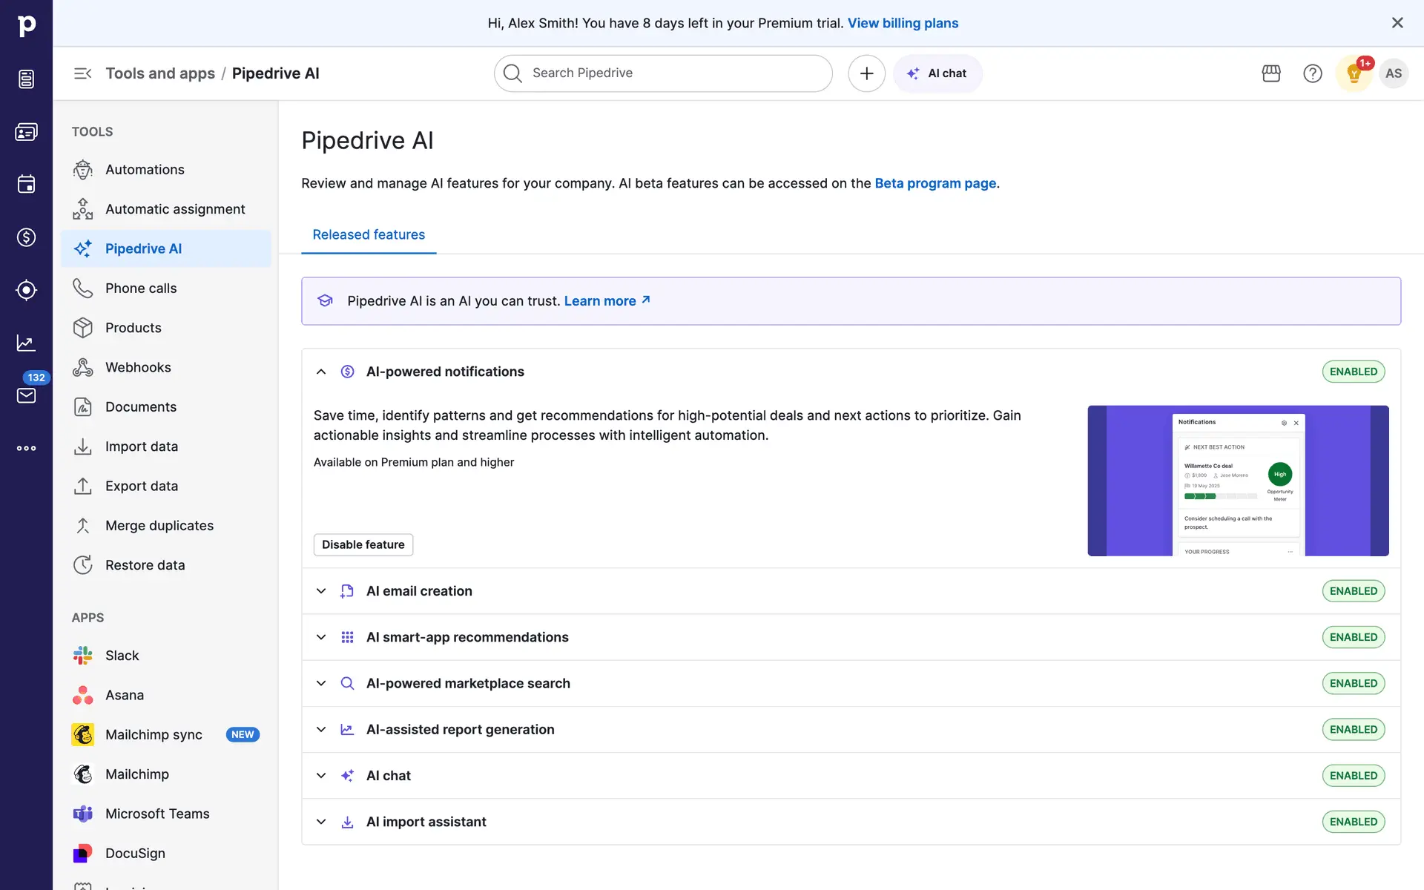
Task: Click the quick add plus button
Action: coord(866,73)
